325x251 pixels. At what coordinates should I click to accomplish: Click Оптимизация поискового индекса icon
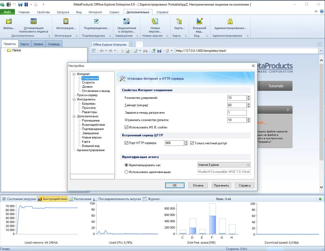pyautogui.click(x=33, y=21)
